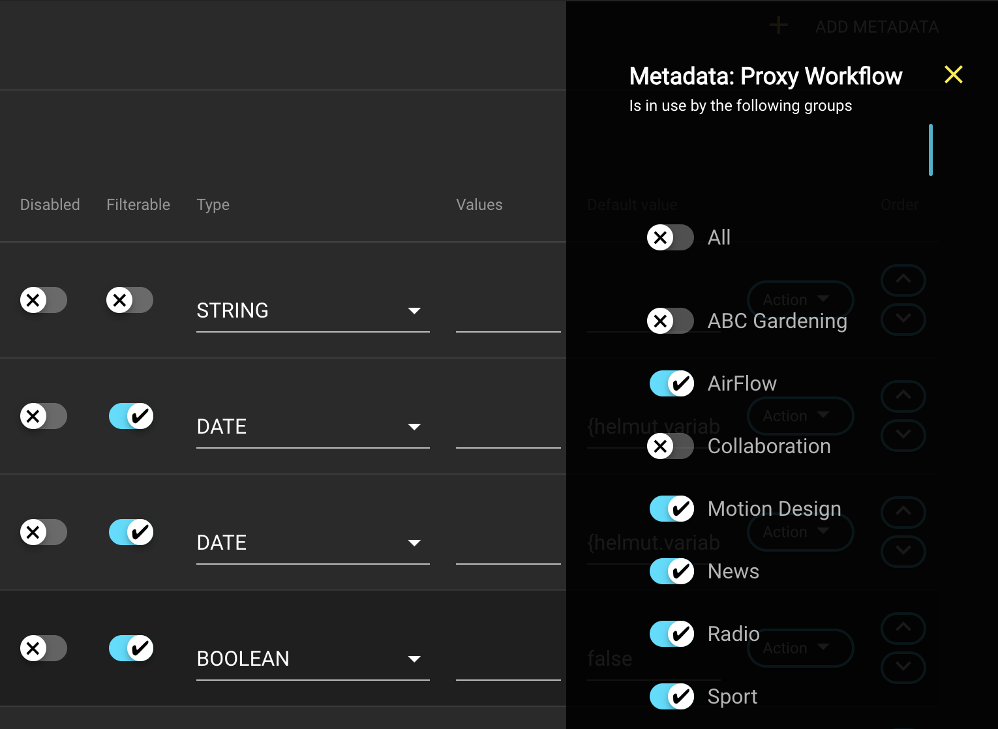Turn off the AirFlow group toggle

coord(671,383)
